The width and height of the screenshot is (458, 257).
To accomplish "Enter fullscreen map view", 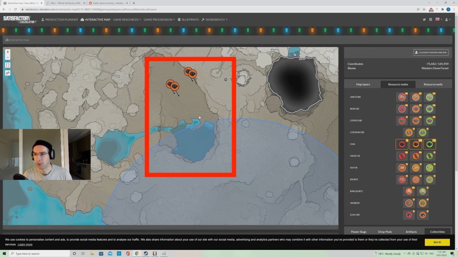I will (x=8, y=65).
